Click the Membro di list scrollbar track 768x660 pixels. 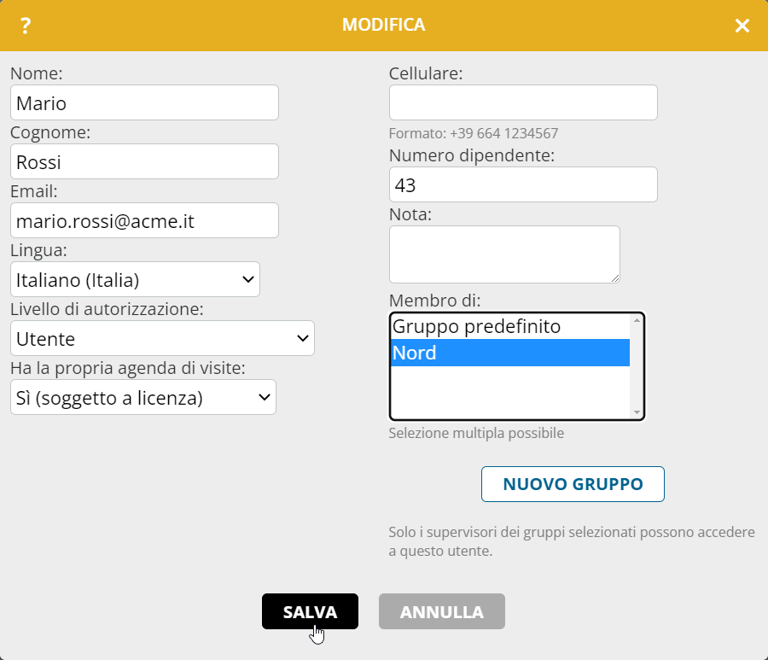(x=637, y=366)
